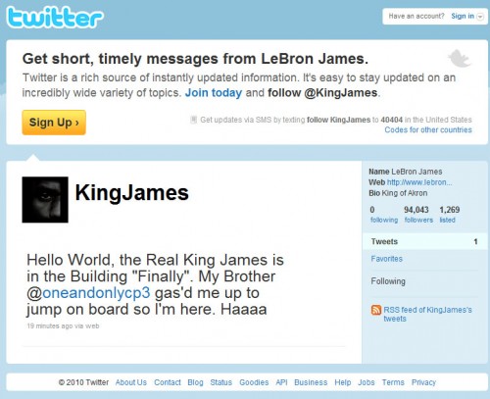
Task: Visit the lebron web address link
Action: 419,182
